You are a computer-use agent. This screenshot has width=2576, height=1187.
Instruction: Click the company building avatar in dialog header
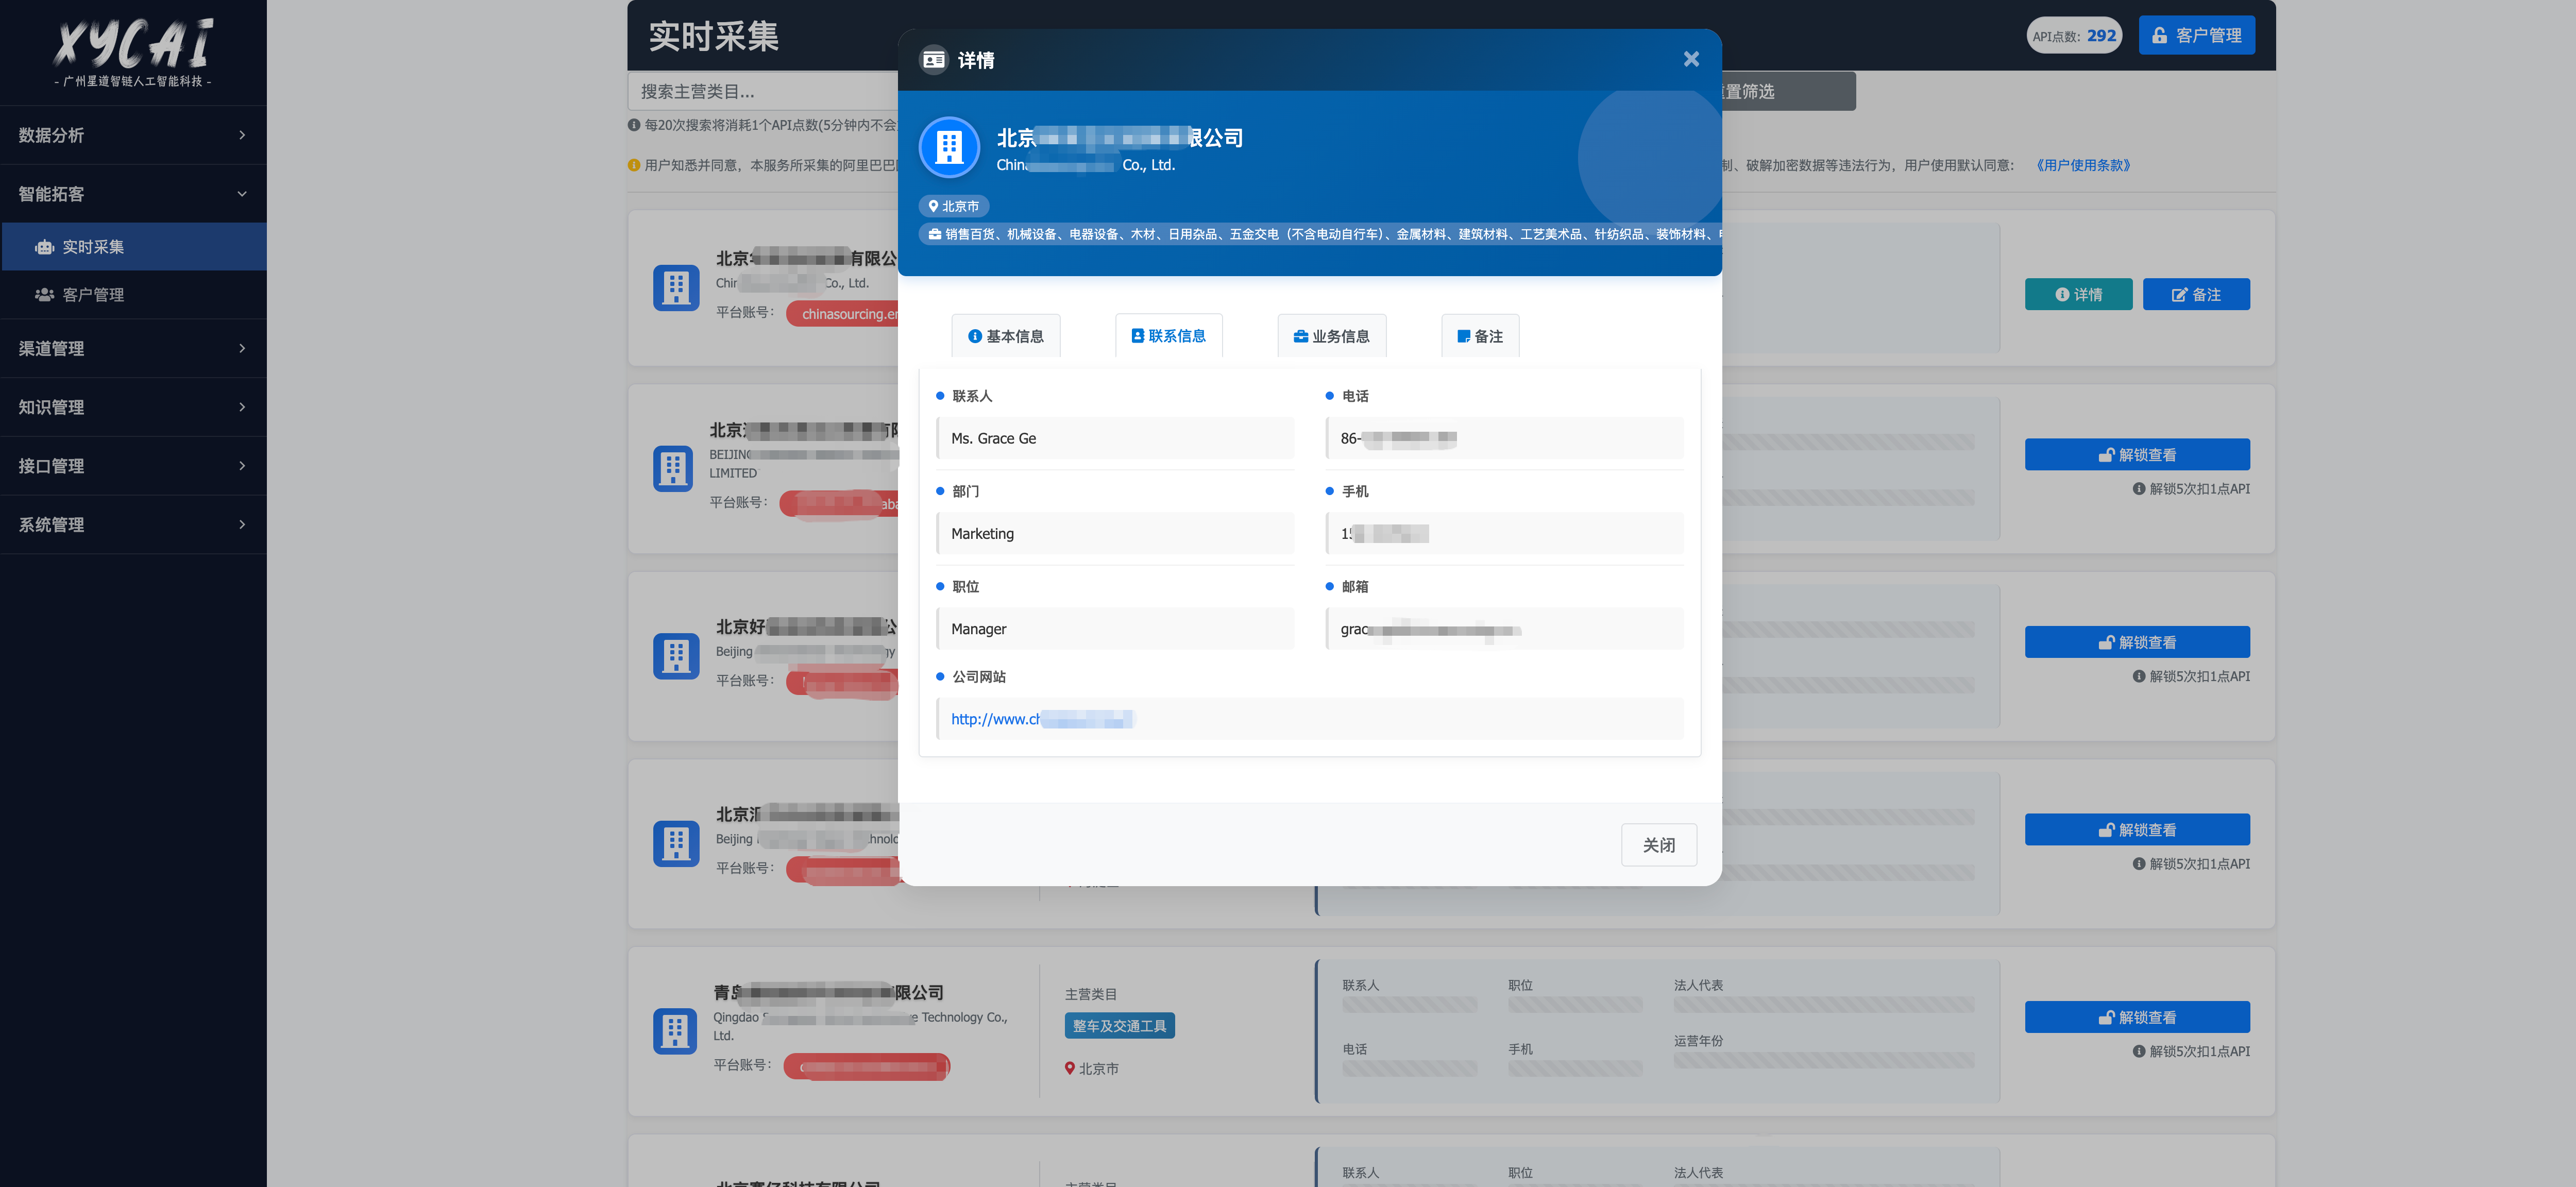click(x=949, y=148)
